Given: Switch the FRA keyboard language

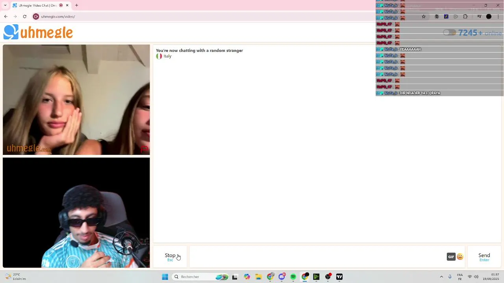Looking at the screenshot, I should (x=460, y=277).
